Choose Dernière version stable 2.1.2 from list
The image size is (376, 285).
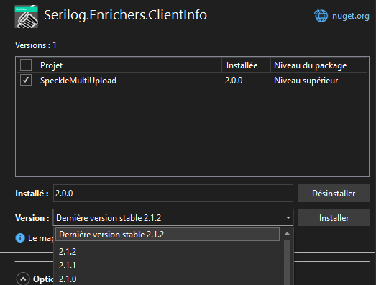[168, 235]
